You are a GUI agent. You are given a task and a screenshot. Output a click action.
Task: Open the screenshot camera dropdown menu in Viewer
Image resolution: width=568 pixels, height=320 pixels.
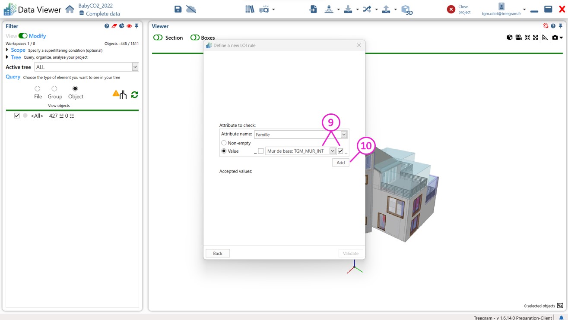(561, 38)
